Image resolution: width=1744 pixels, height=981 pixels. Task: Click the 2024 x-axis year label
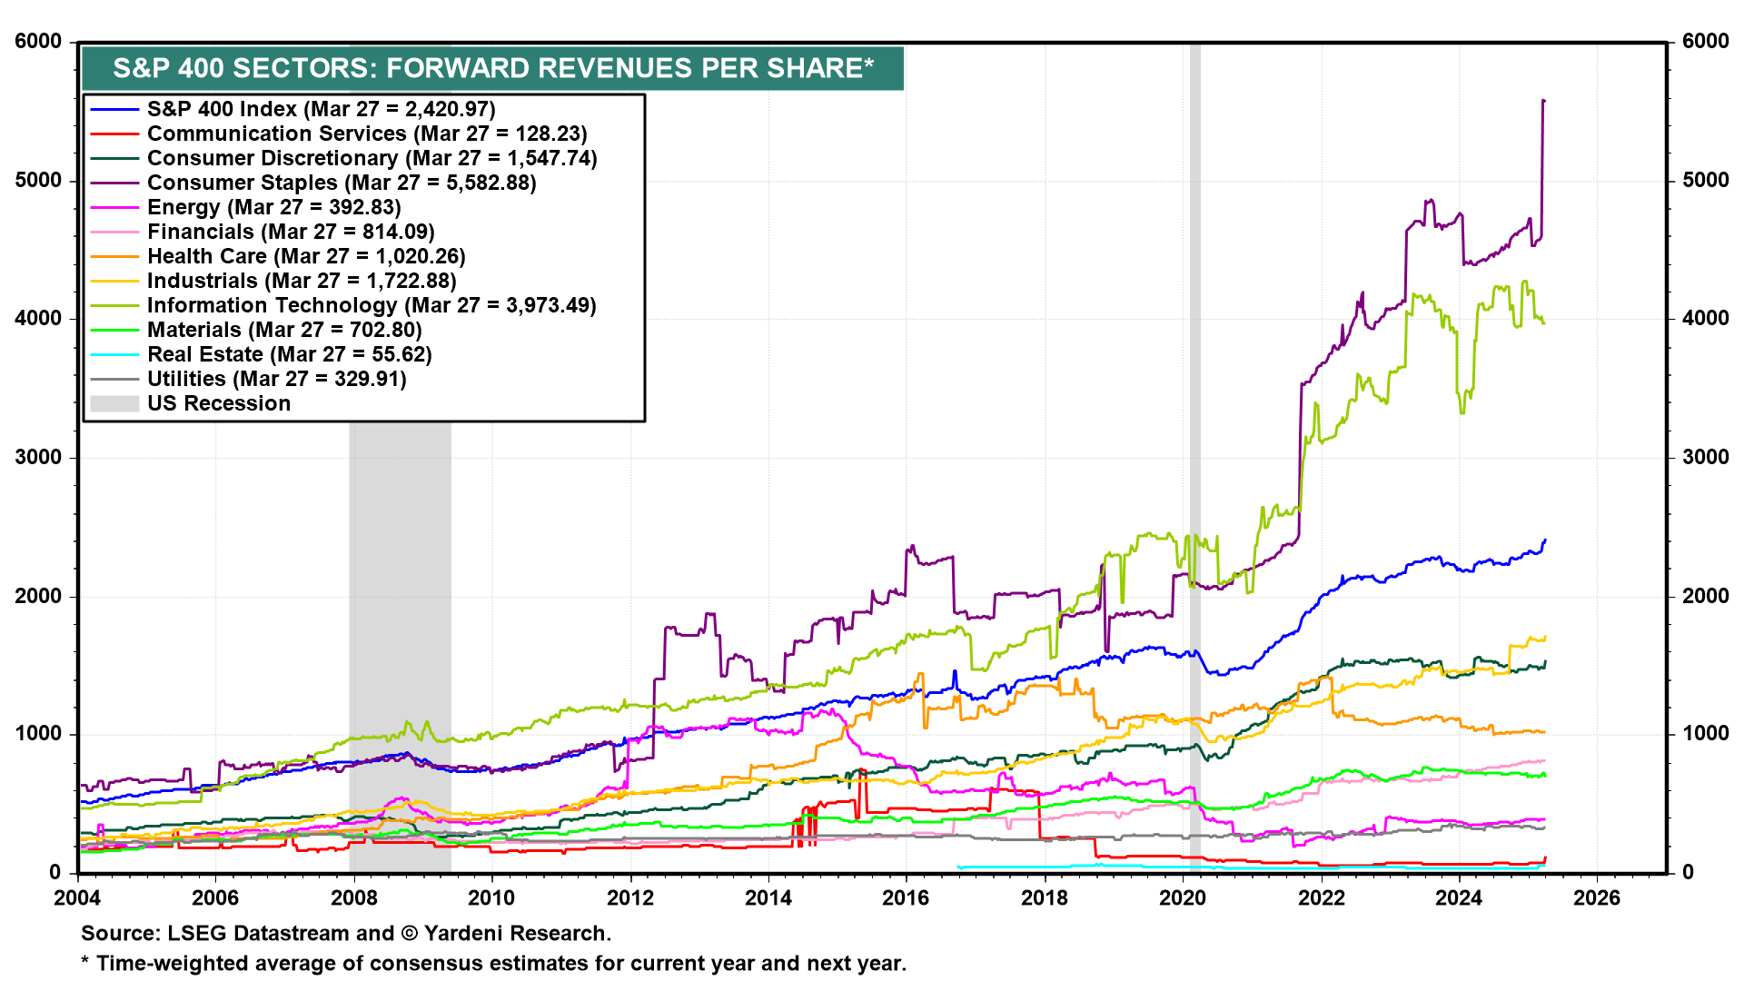click(x=1458, y=898)
